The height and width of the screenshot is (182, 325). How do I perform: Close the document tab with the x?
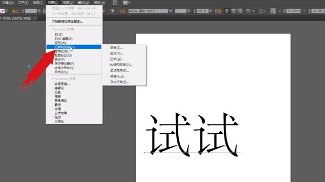click(x=35, y=18)
